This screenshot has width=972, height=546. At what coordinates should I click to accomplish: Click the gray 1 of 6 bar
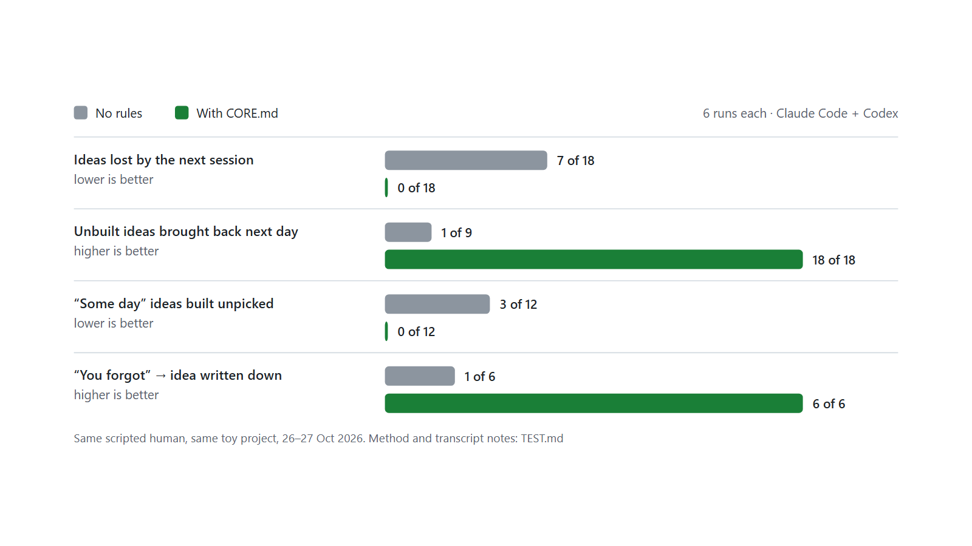[x=420, y=376]
